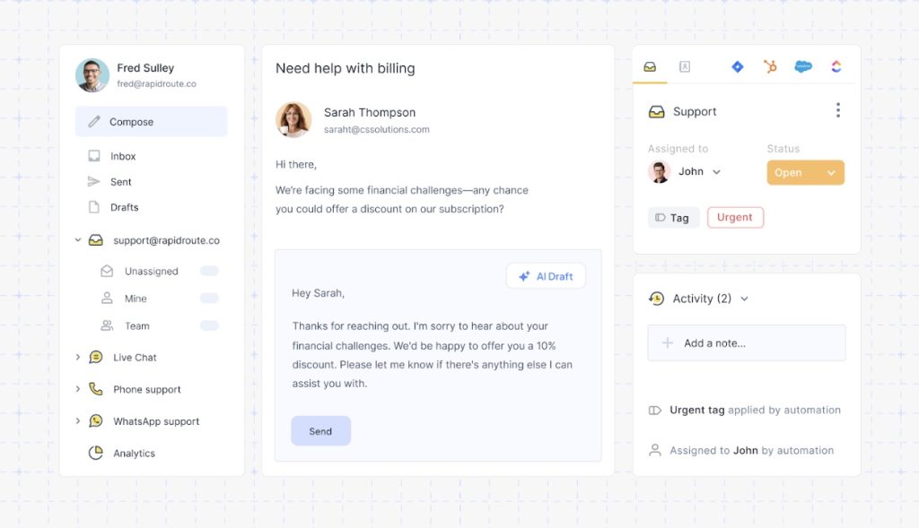Click the Add a note field
919x528 pixels.
(746, 342)
